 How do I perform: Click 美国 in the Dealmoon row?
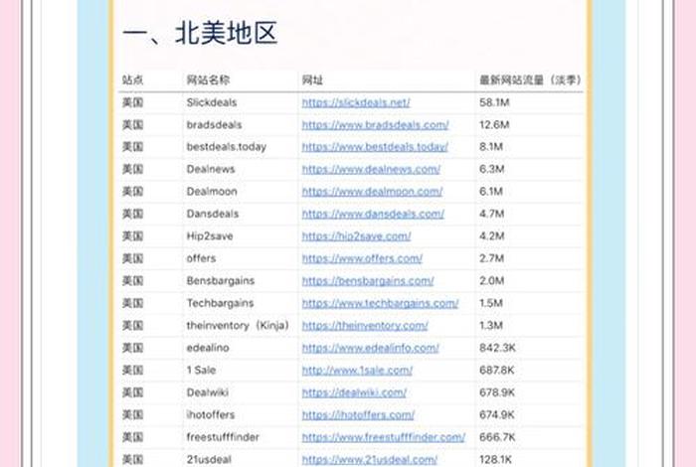[x=132, y=192]
